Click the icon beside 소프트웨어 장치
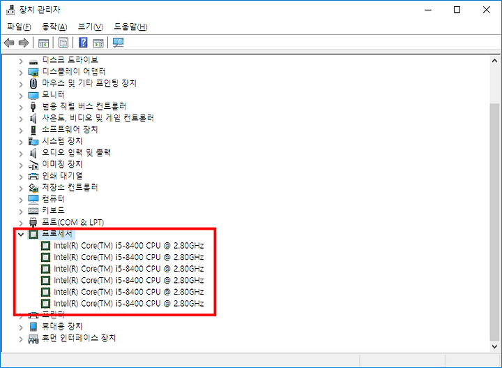This screenshot has width=502, height=368. point(33,130)
